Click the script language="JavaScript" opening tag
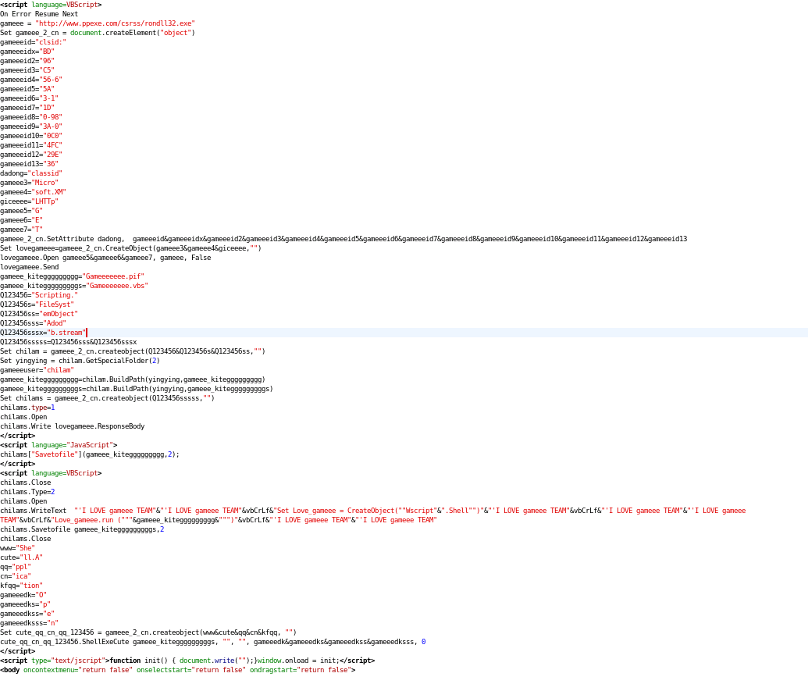Screen dimensions: 808x691 [59, 445]
